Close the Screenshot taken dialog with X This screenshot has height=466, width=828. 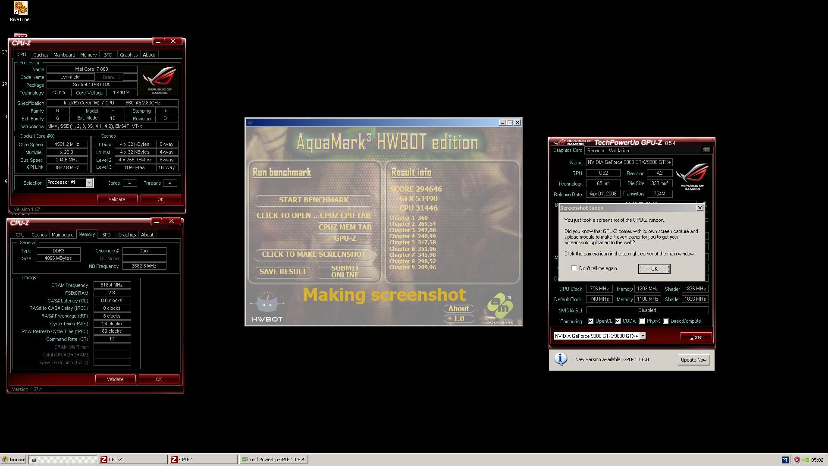(699, 208)
